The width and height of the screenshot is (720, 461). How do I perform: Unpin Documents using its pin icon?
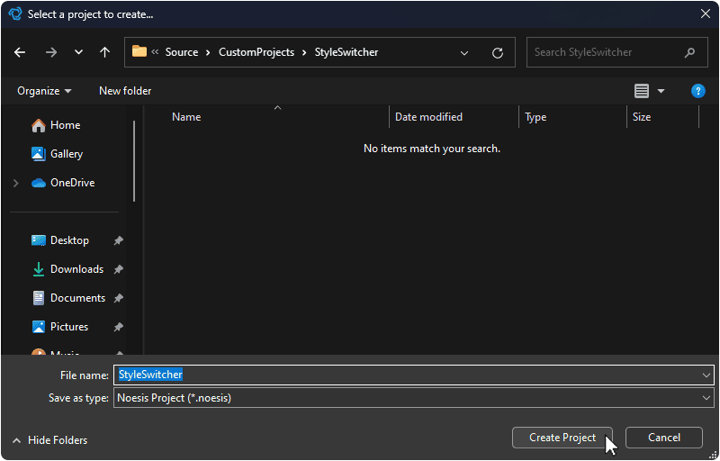(119, 298)
